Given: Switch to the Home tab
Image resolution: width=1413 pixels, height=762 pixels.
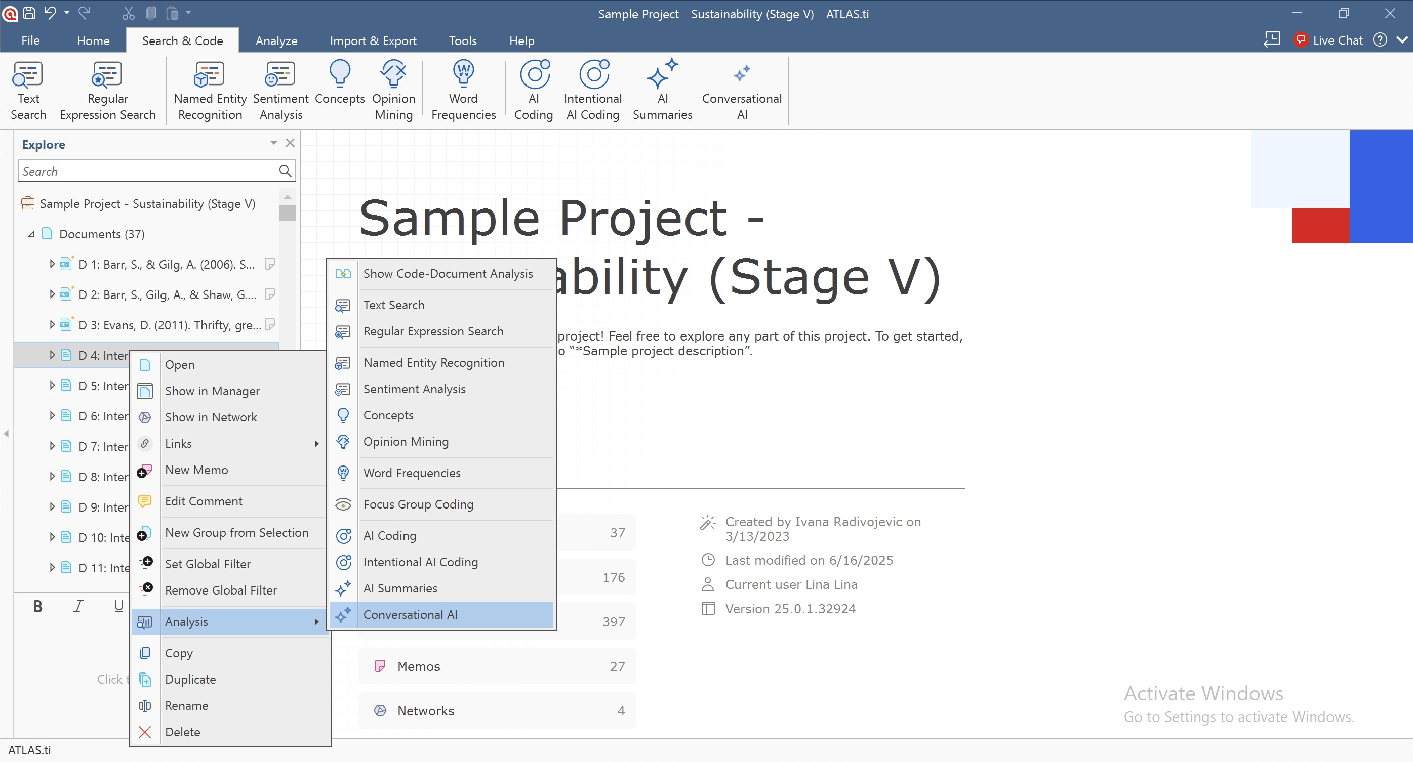Looking at the screenshot, I should tap(93, 40).
